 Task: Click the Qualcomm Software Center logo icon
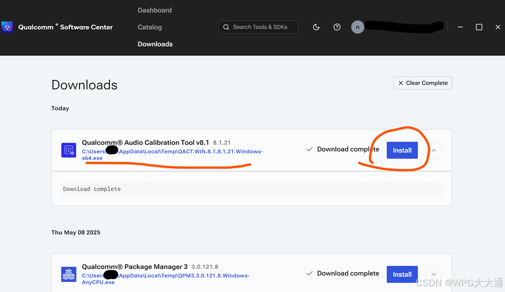7,27
